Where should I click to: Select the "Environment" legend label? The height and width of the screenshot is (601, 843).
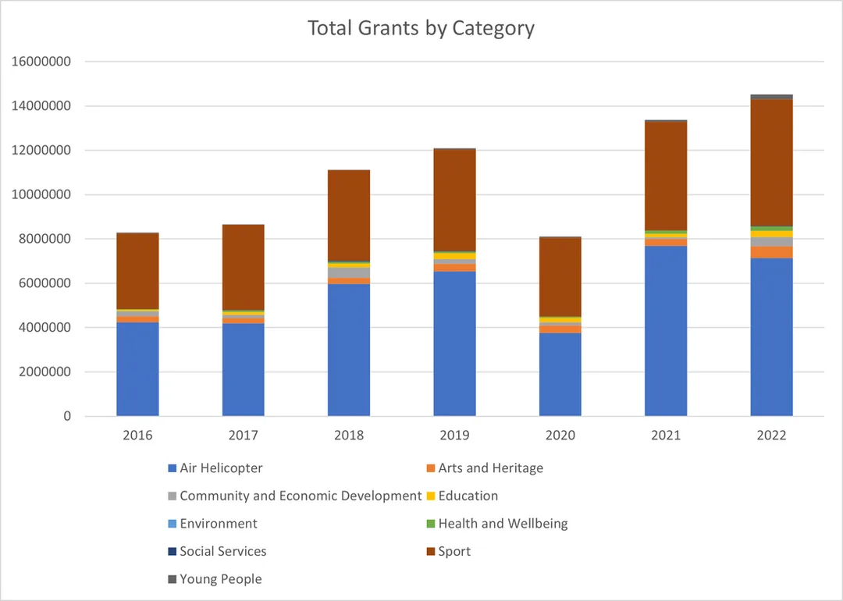coord(219,524)
